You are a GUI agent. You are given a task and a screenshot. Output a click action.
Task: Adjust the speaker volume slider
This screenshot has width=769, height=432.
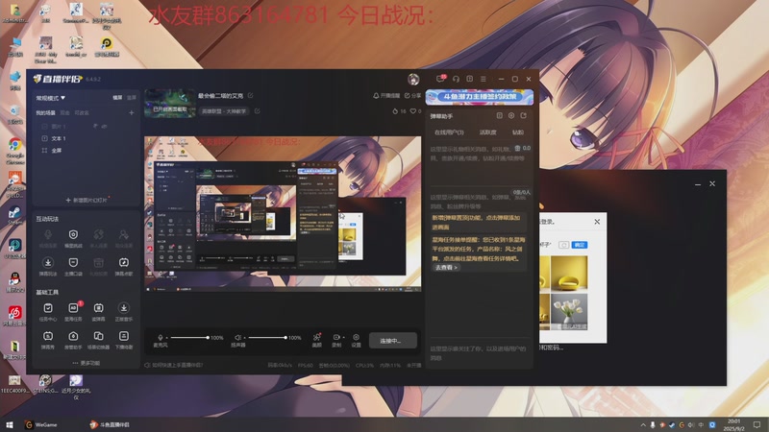(x=267, y=338)
